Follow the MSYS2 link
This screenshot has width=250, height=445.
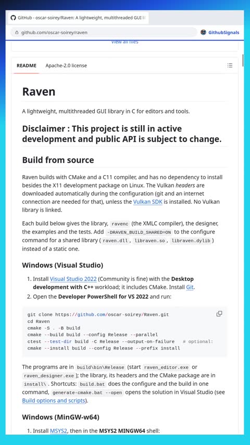point(58,431)
